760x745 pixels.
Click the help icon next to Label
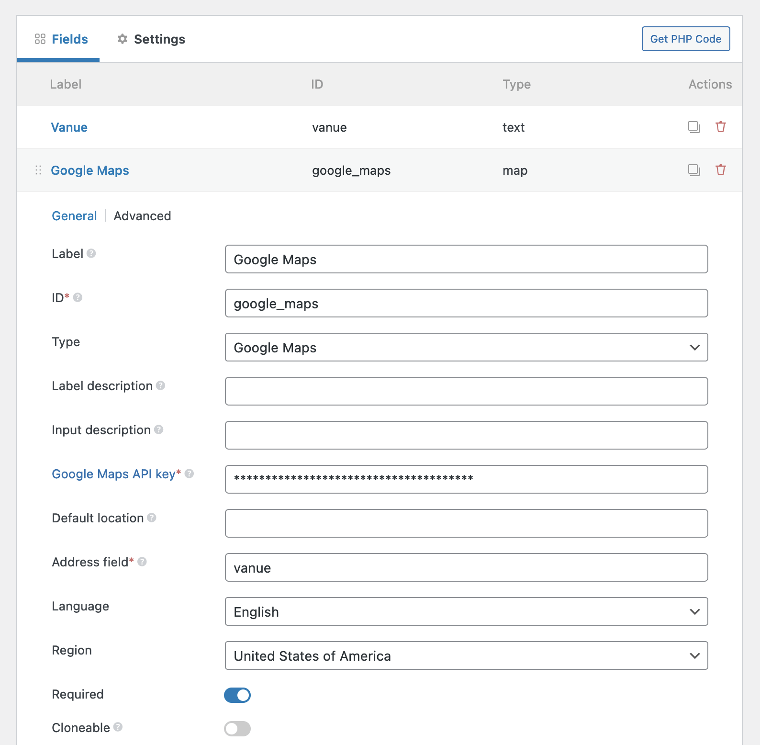pyautogui.click(x=91, y=253)
